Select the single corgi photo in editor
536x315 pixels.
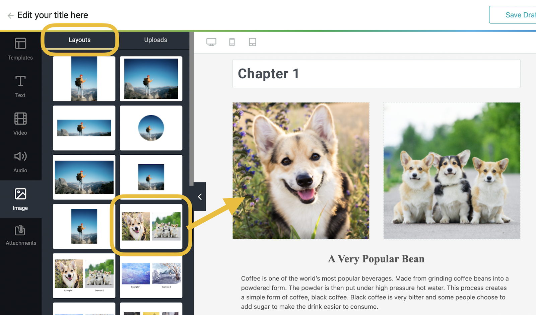301,171
